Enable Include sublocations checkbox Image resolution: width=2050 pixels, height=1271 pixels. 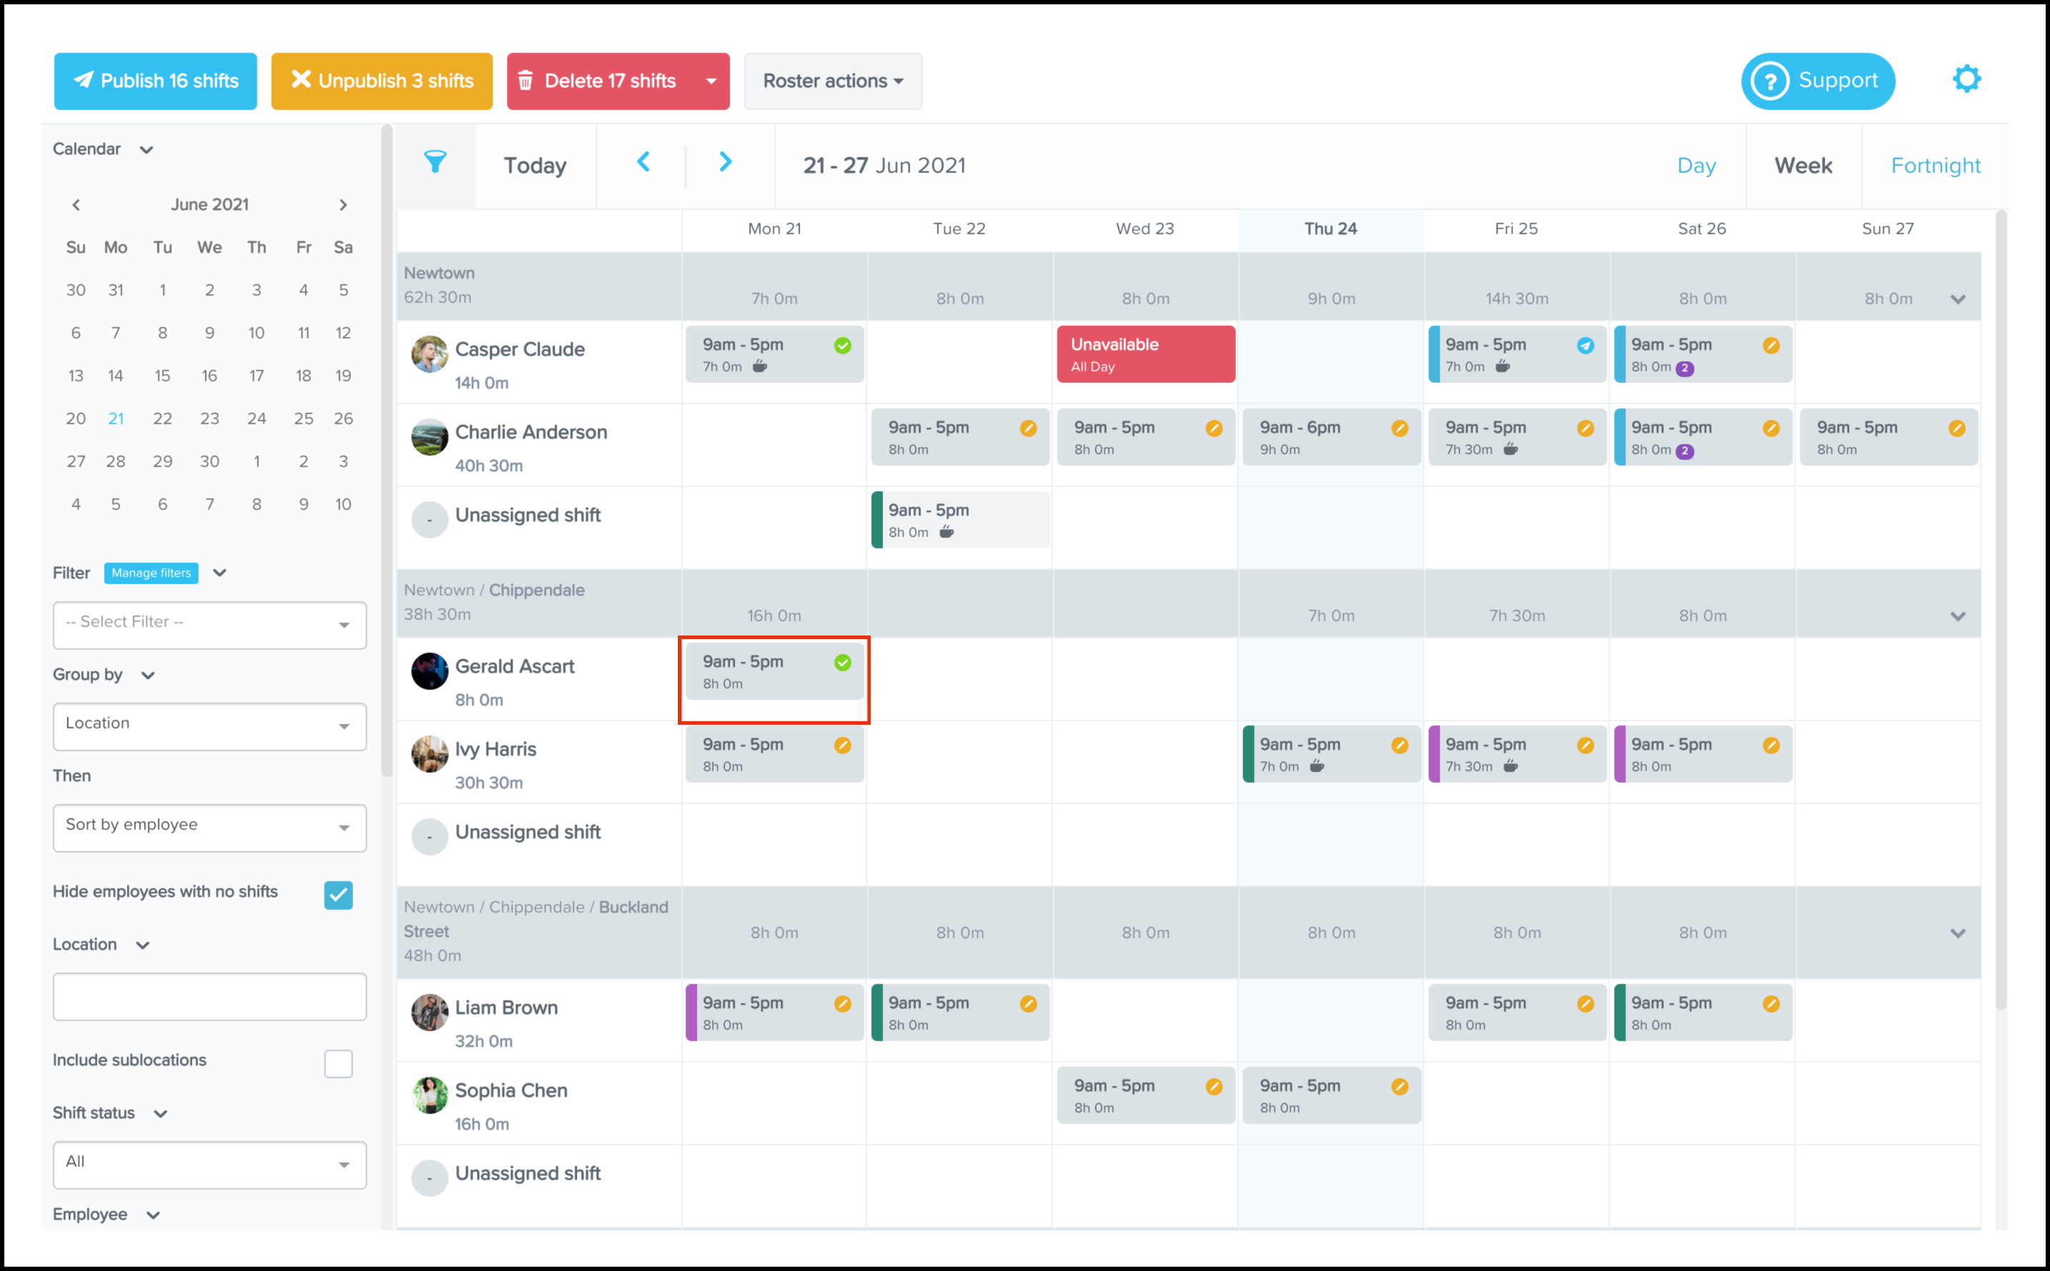tap(338, 1063)
